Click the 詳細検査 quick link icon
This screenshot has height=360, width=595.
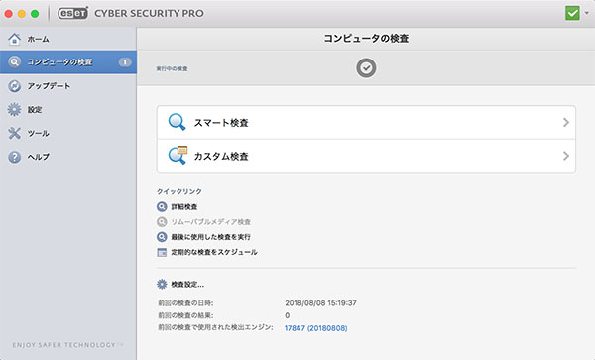162,206
